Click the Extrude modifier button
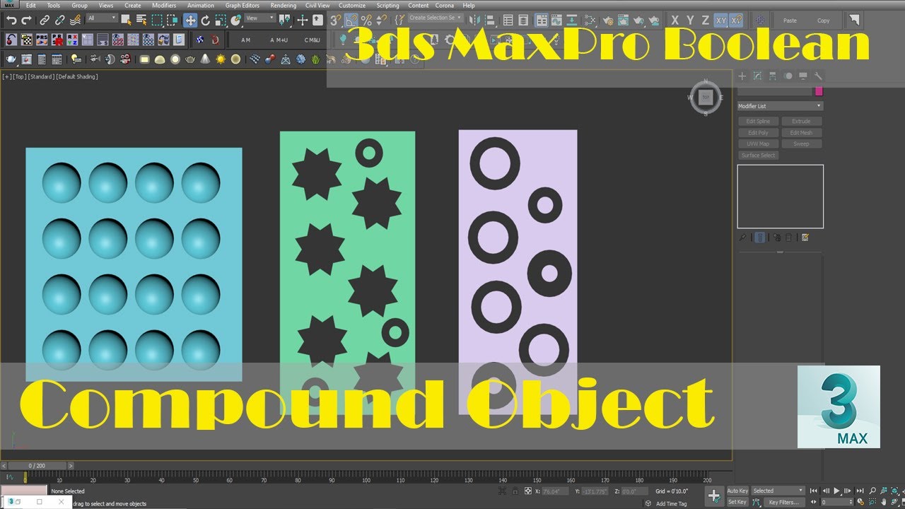 coord(801,122)
